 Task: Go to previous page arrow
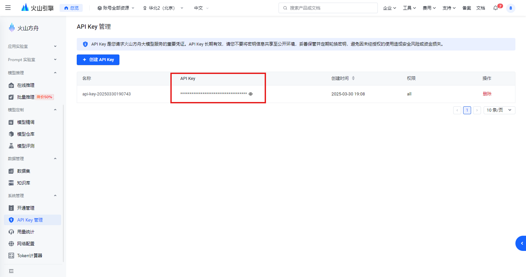(x=457, y=110)
